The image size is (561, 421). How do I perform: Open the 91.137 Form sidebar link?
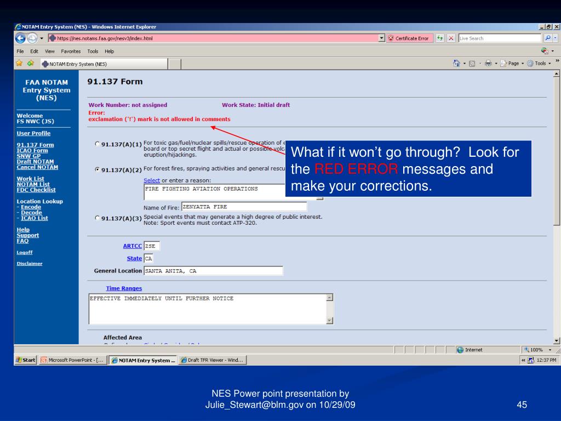35,145
